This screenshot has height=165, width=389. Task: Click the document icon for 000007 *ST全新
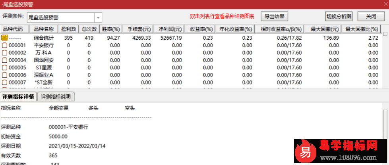[5, 82]
